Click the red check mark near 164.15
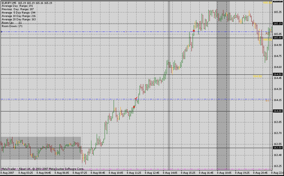The width and height of the screenshot is (284, 176). [x=136, y=98]
